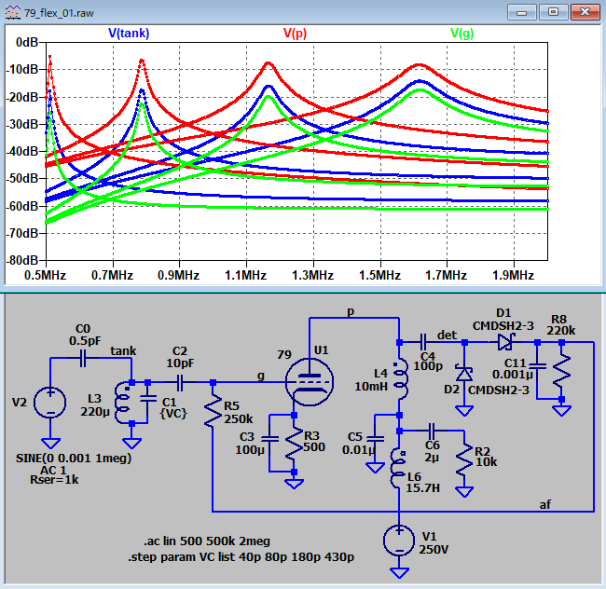Select the 79 tube U1 symbol
This screenshot has width=606, height=589.
tap(310, 382)
